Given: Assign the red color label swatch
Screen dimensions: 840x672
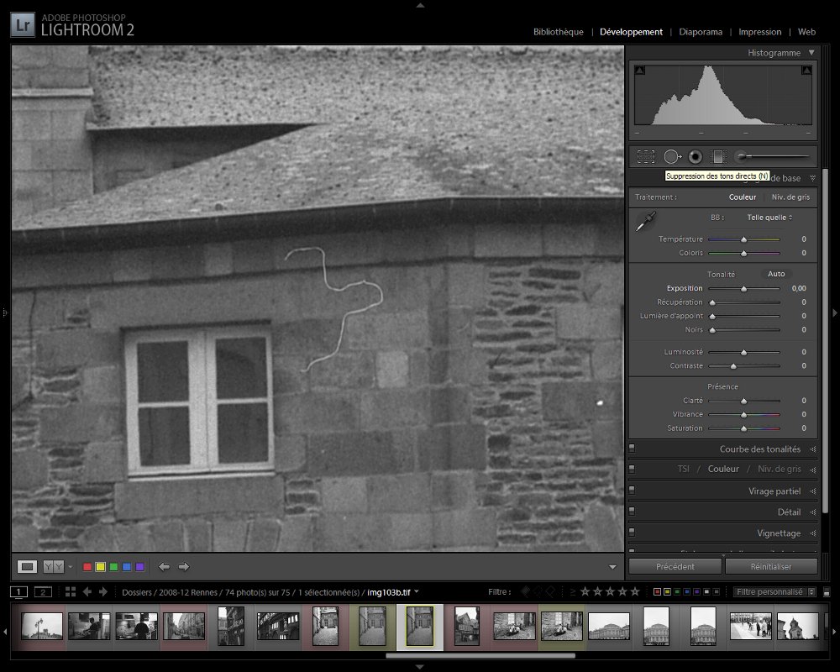Looking at the screenshot, I should [x=87, y=566].
